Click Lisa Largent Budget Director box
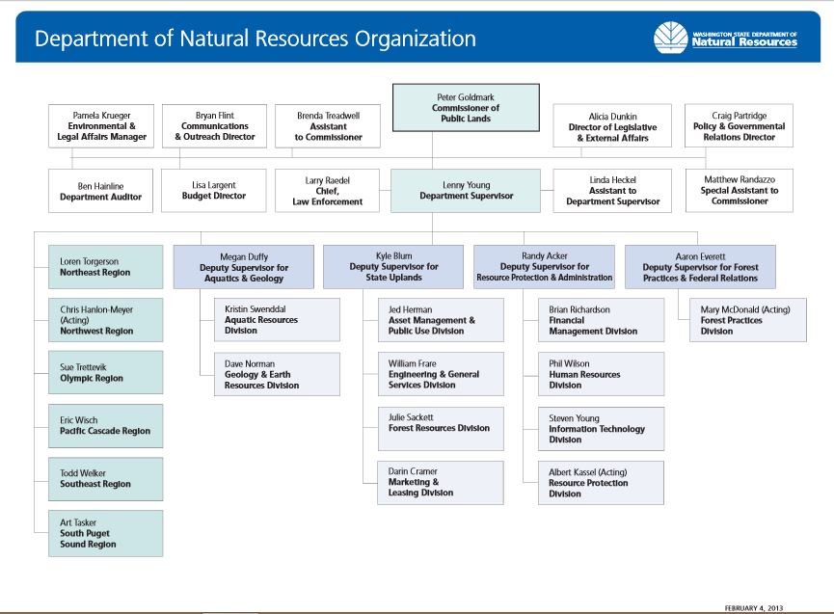 click(214, 191)
